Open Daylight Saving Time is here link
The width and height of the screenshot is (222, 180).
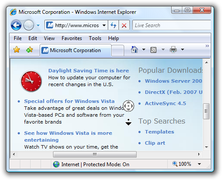click(x=88, y=71)
